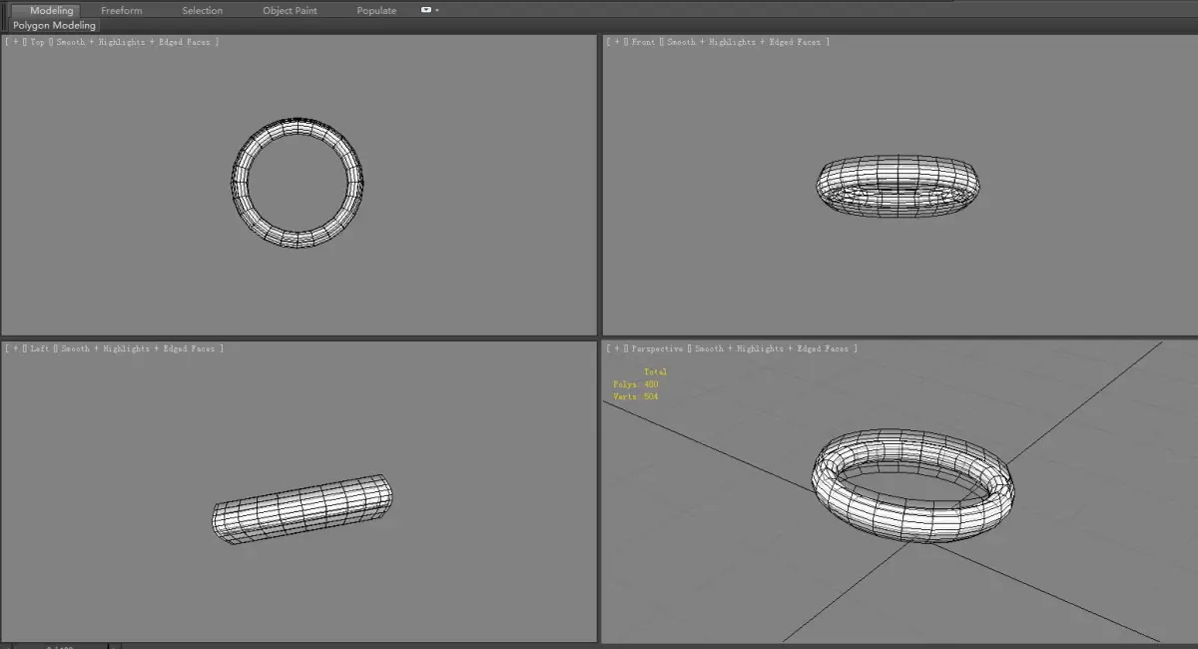Viewport: 1198px width, 649px height.
Task: Click the Top viewport name label
Action: click(38, 42)
